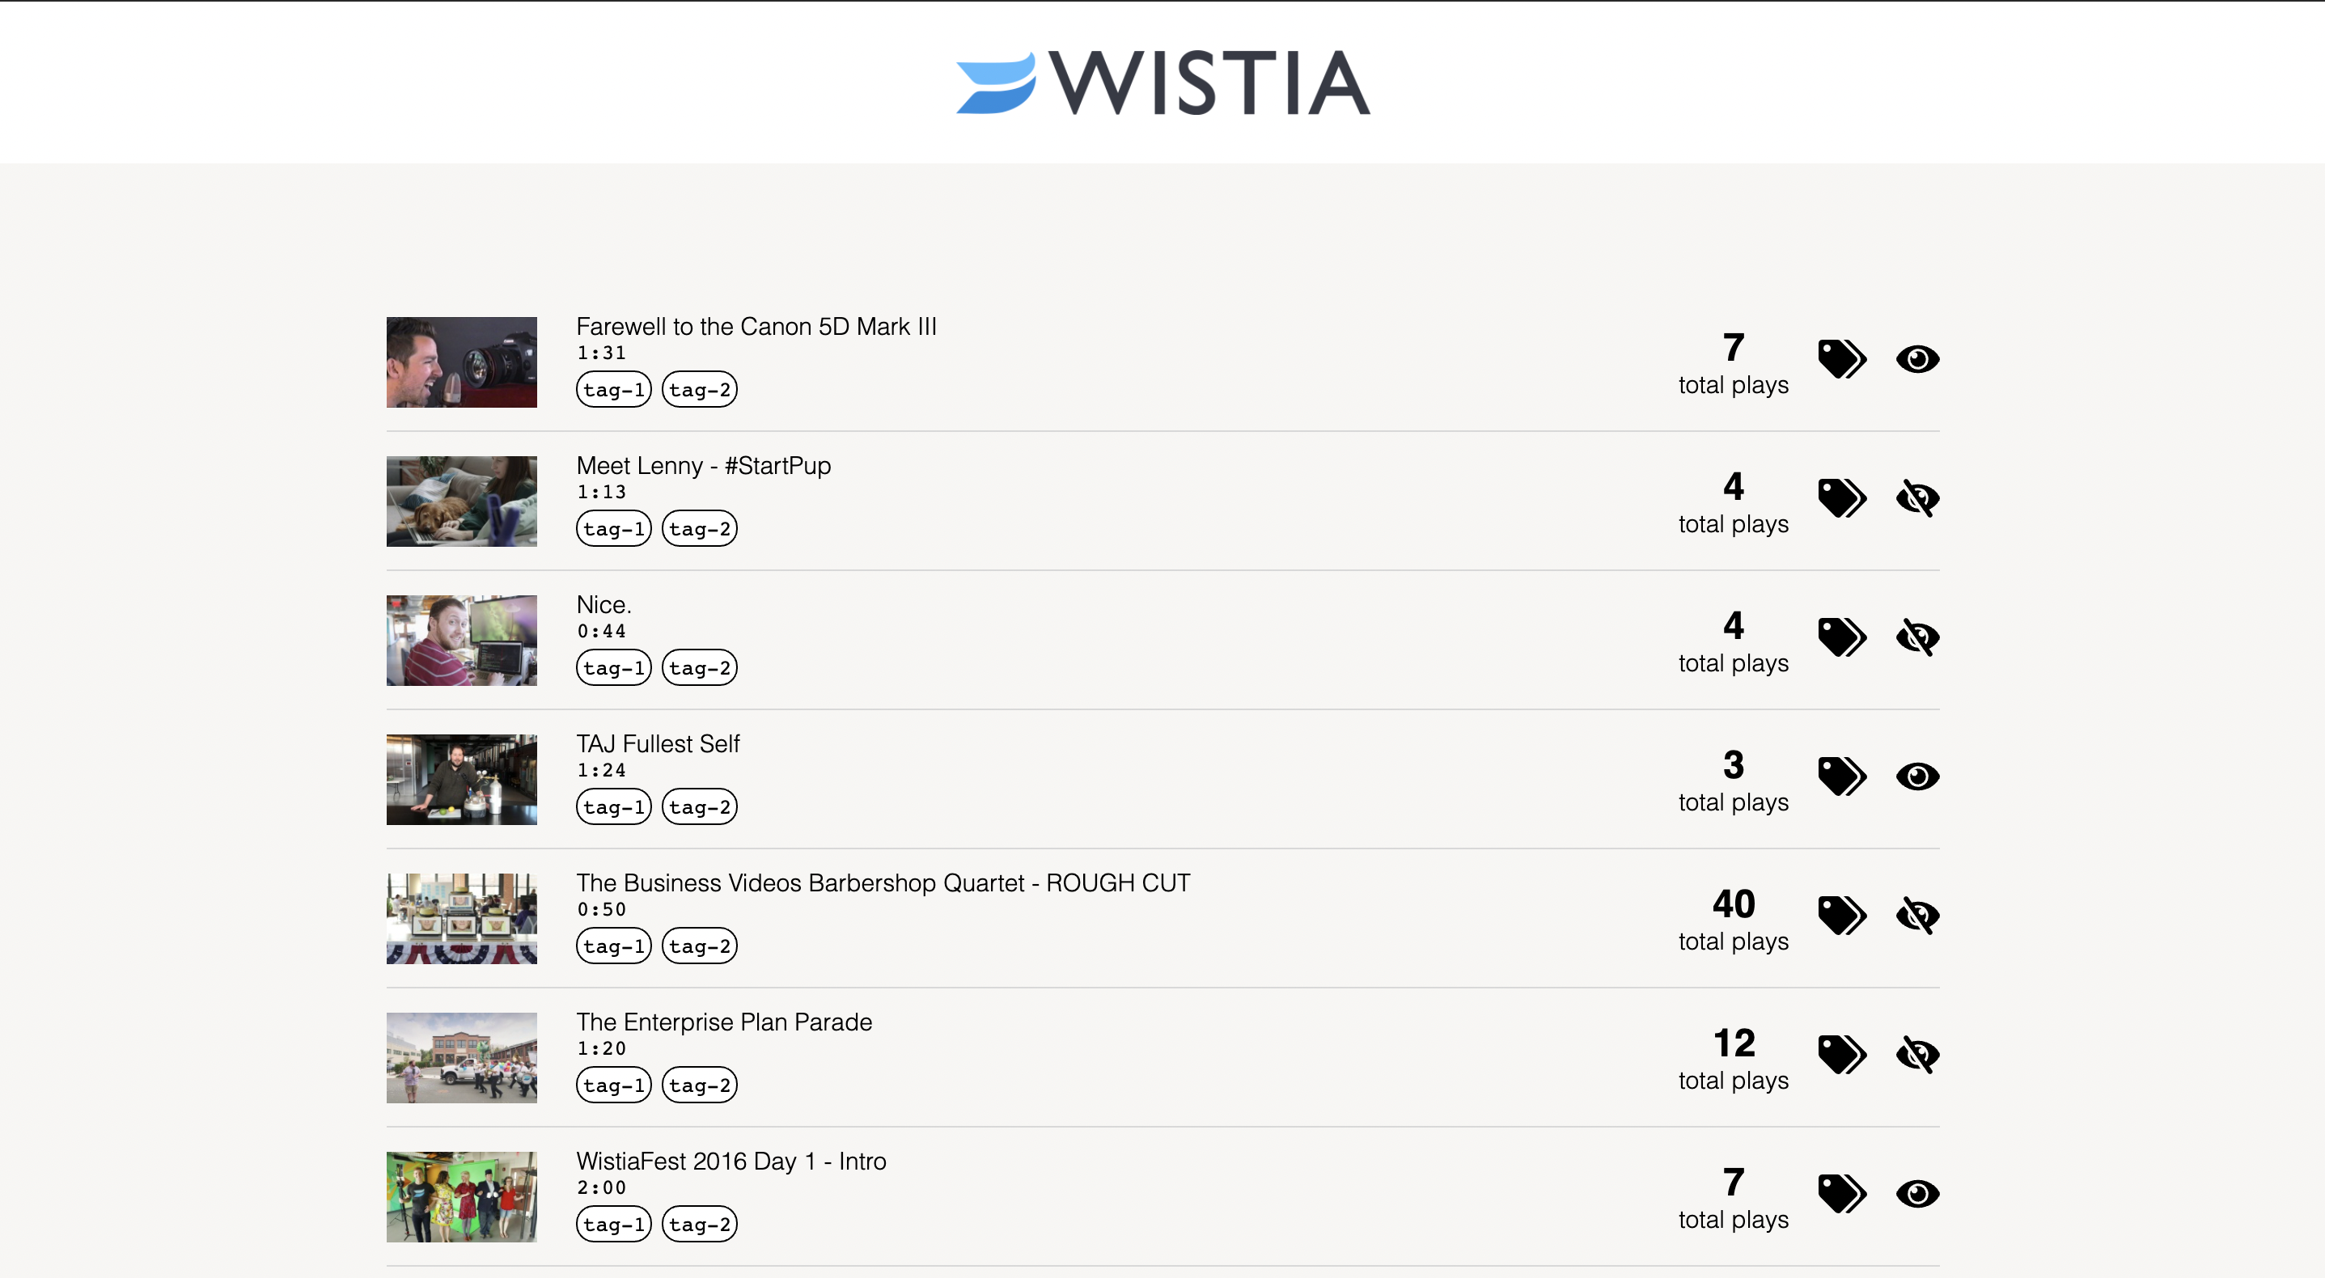Toggle visibility of Nice. video

(x=1917, y=637)
